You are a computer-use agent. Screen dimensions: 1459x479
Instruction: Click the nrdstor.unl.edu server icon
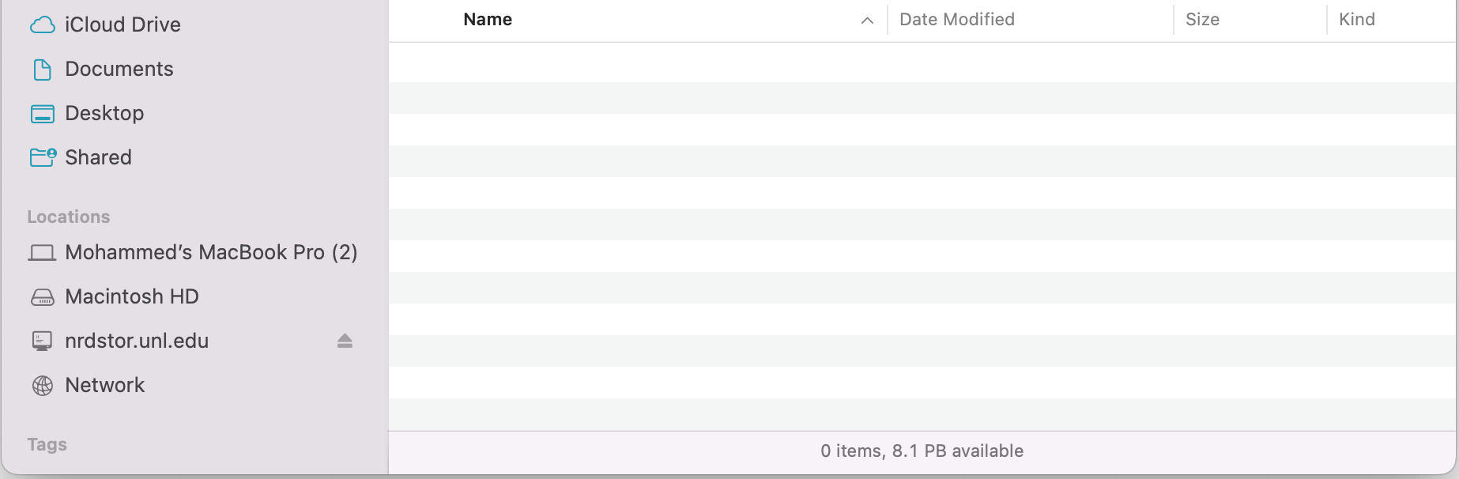(43, 341)
